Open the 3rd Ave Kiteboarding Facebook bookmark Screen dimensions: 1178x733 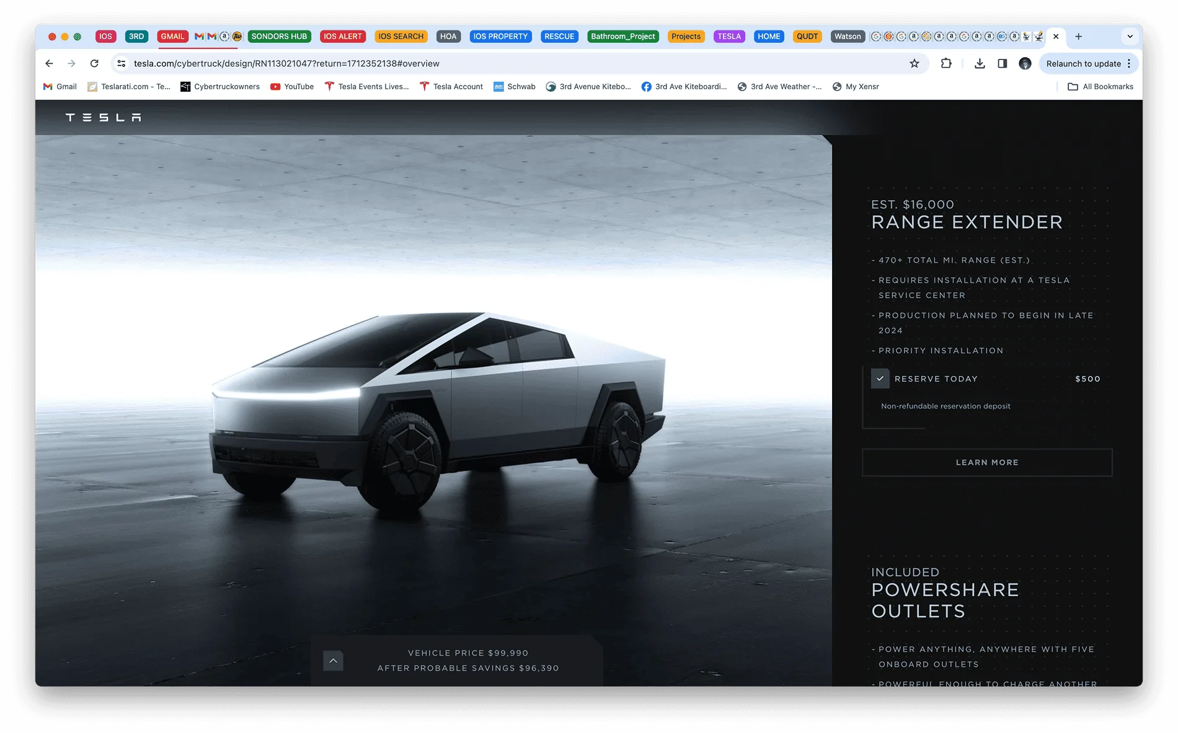point(684,87)
